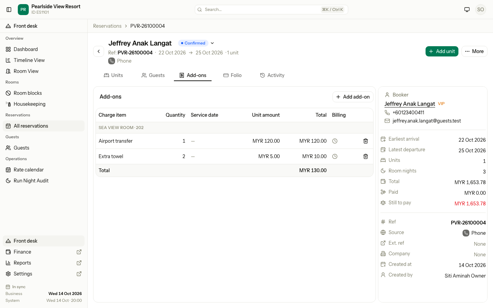This screenshot has height=308, width=493.
Task: Delete the Airport transfer add-on
Action: coord(366,141)
